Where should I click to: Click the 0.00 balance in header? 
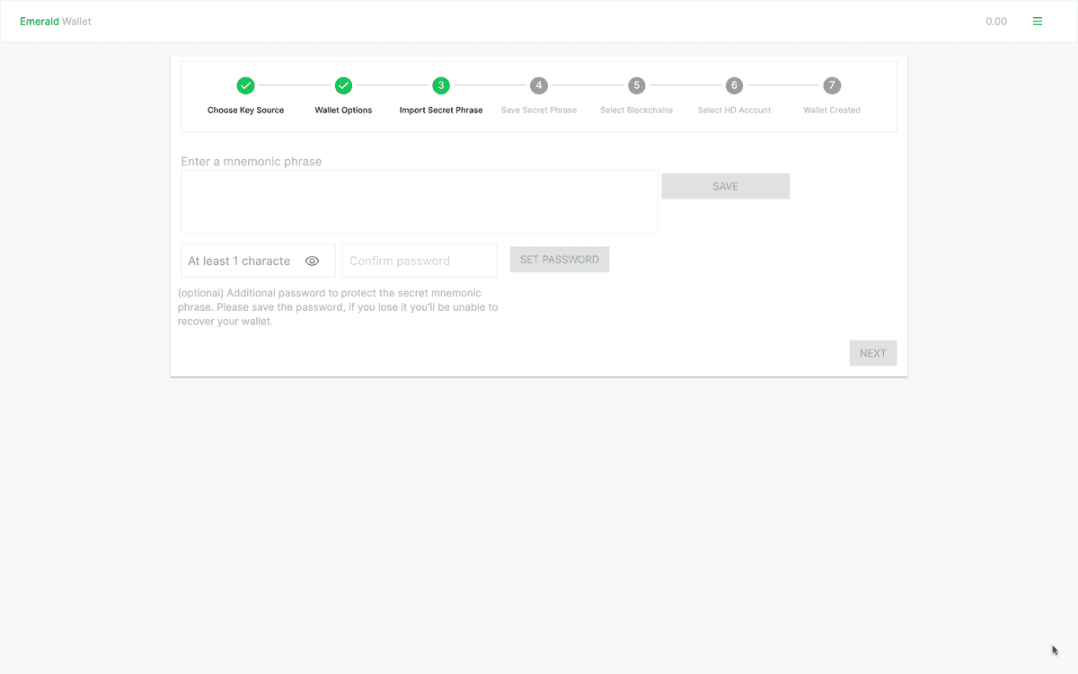(x=996, y=22)
